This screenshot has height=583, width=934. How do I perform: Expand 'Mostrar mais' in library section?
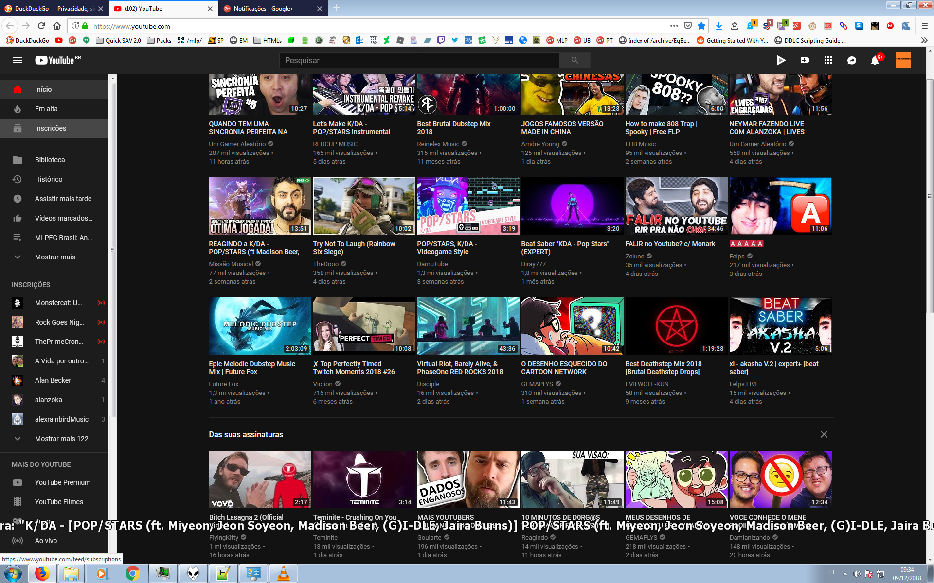point(54,257)
